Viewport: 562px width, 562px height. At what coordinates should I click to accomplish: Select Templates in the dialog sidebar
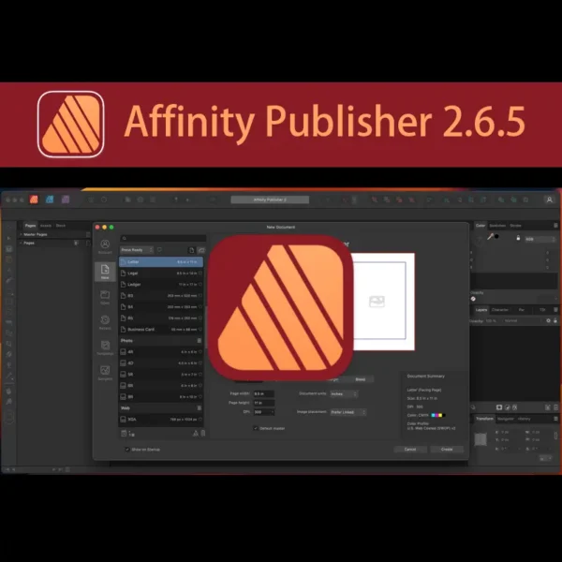coord(105,348)
